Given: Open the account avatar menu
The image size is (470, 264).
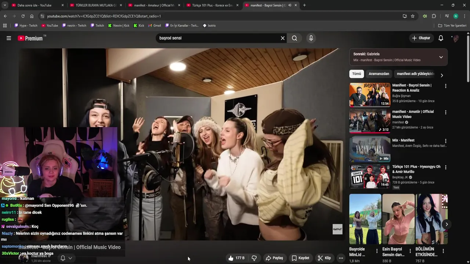Looking at the screenshot, I should click(x=456, y=38).
